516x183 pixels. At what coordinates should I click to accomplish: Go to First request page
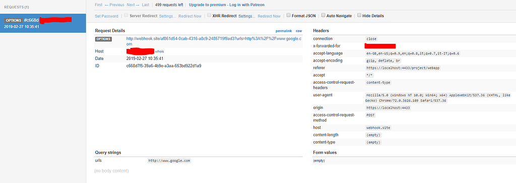[x=98, y=5]
